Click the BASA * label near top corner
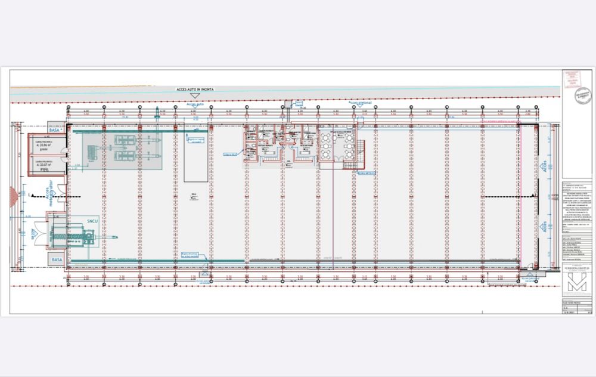The height and width of the screenshot is (377, 596). click(x=55, y=130)
